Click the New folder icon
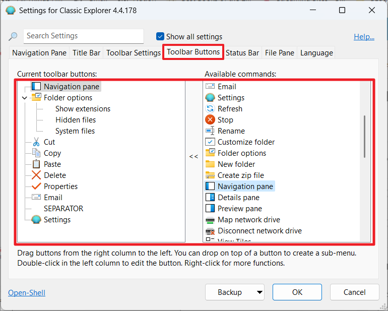This screenshot has height=311, width=388. tap(210, 164)
